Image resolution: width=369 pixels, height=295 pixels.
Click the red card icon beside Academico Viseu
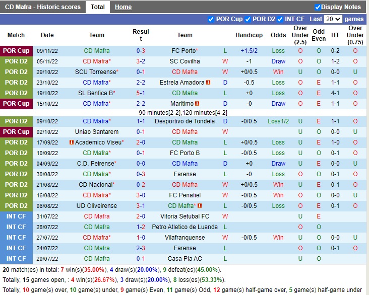(x=72, y=142)
